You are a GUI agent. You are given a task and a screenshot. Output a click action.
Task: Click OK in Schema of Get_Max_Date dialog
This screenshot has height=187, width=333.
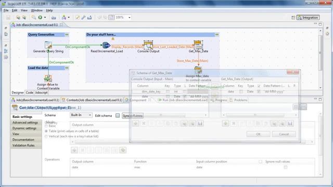pos(258,134)
